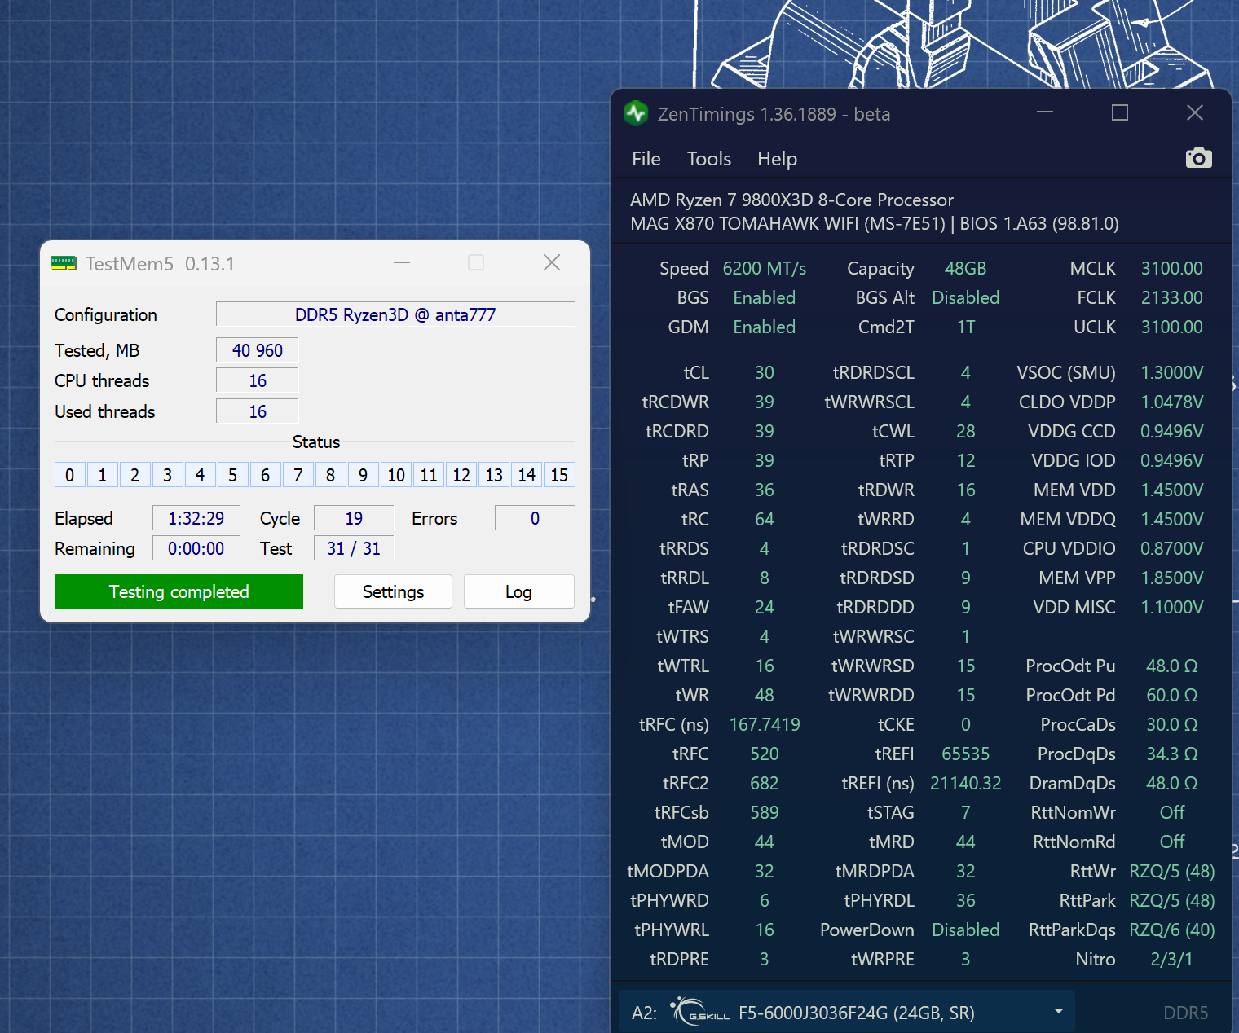The height and width of the screenshot is (1033, 1239).
Task: Click the CPU threads value field
Action: click(258, 380)
